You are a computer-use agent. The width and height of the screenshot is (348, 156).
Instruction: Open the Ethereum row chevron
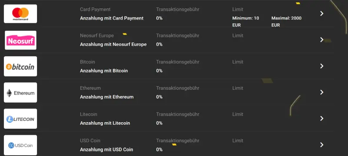point(321,92)
